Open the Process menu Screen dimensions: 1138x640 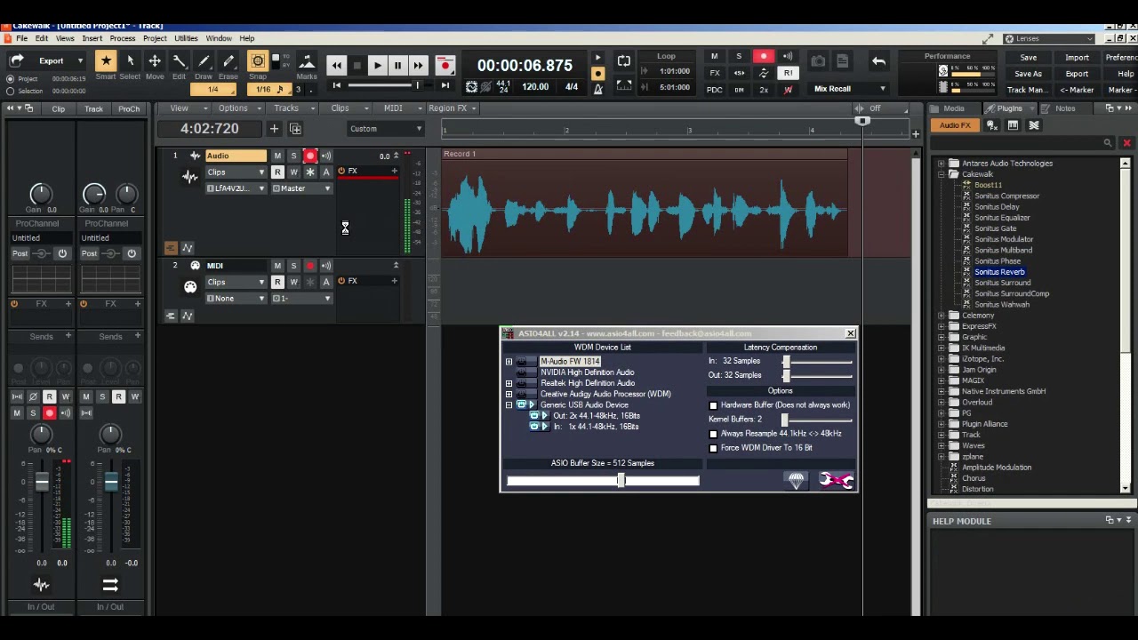pos(123,38)
